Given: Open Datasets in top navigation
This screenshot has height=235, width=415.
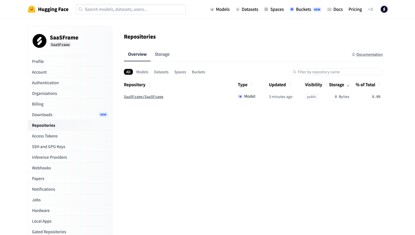Looking at the screenshot, I should click(247, 9).
